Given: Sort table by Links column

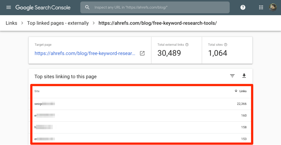Looking at the screenshot, I should 240,91.
